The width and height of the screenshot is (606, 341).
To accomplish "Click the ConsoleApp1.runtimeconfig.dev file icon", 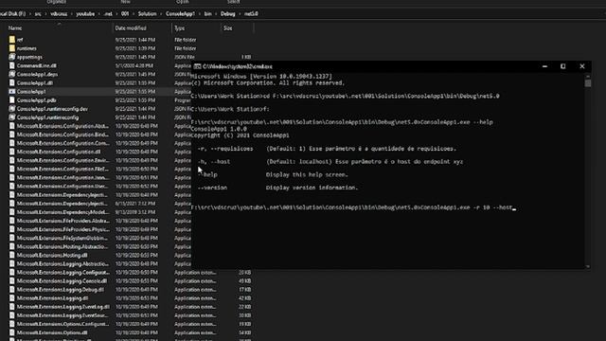I will point(12,109).
